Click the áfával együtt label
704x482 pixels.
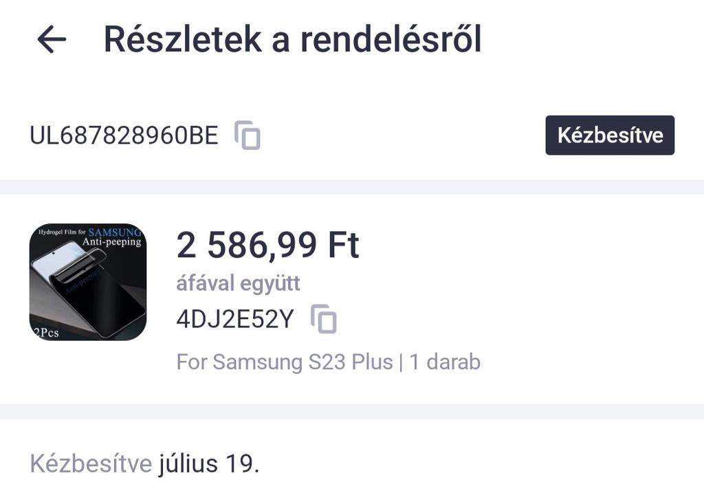(x=238, y=283)
